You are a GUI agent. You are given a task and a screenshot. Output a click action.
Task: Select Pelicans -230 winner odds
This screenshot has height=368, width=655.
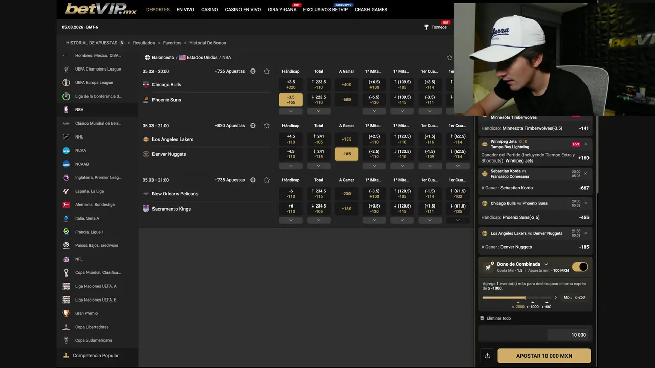[x=346, y=194]
